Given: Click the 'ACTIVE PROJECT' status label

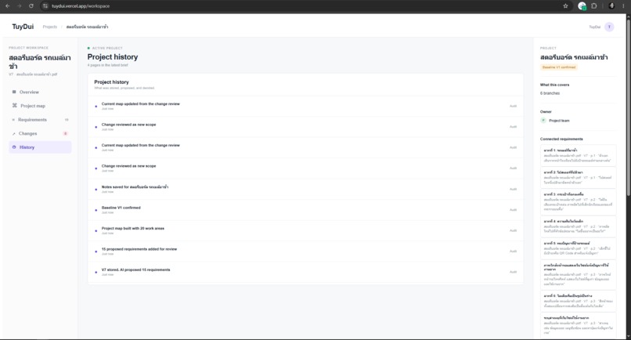Looking at the screenshot, I should (107, 48).
